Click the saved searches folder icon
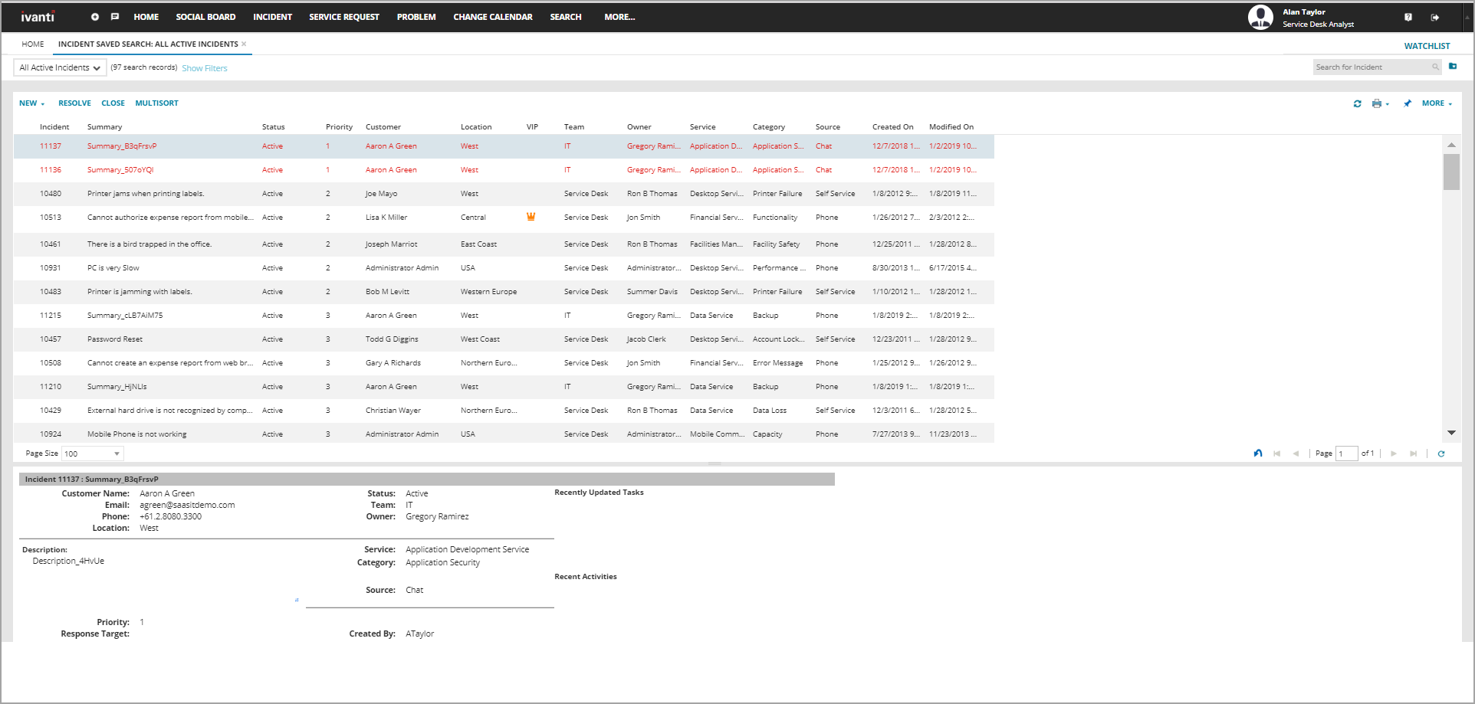Viewport: 1475px width, 704px height. coord(1453,67)
